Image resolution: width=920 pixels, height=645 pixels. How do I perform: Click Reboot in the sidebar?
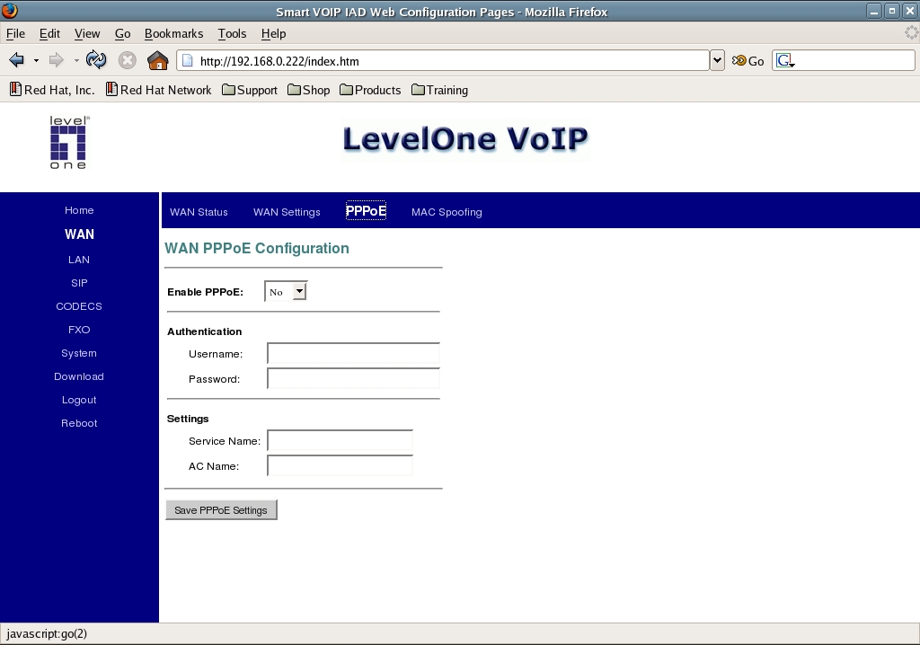click(79, 423)
